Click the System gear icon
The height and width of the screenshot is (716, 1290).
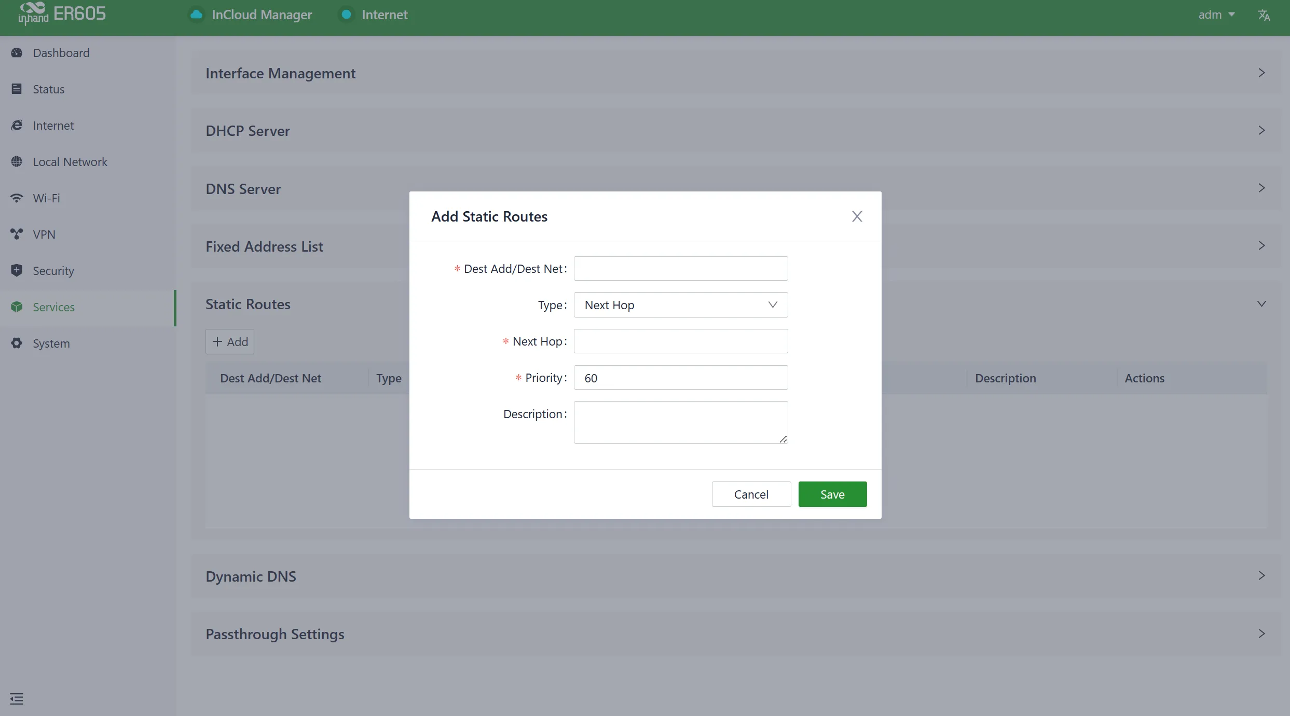click(x=17, y=343)
